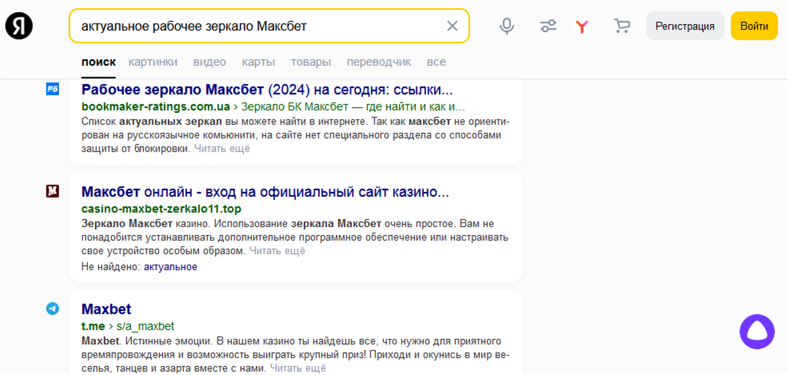This screenshot has height=375, width=788.
Task: Click the casino-maxbet-zerkalo11.top URL
Action: (x=161, y=209)
